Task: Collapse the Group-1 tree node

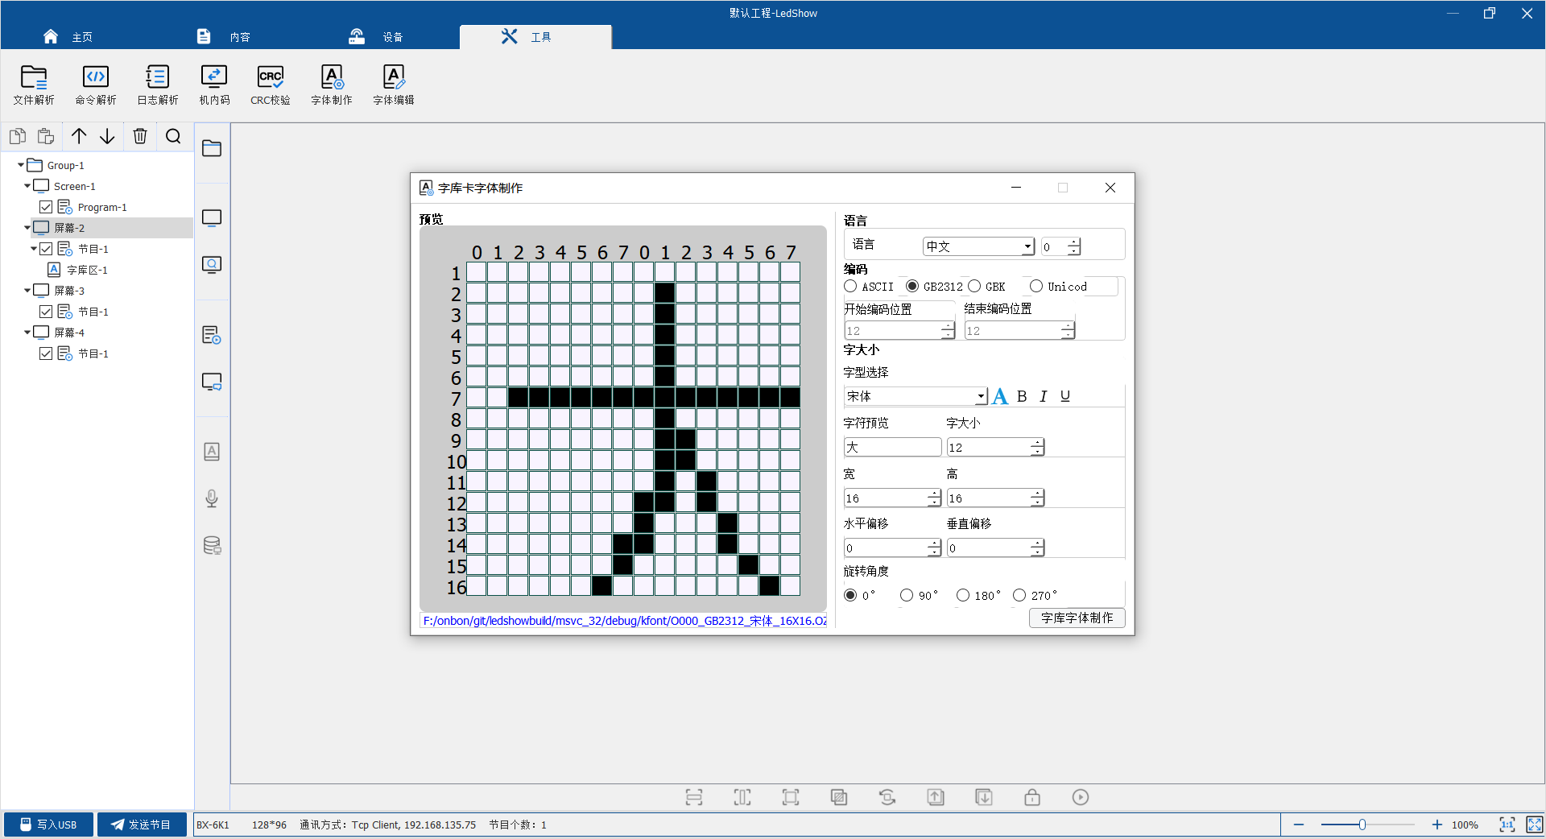Action: click(21, 165)
